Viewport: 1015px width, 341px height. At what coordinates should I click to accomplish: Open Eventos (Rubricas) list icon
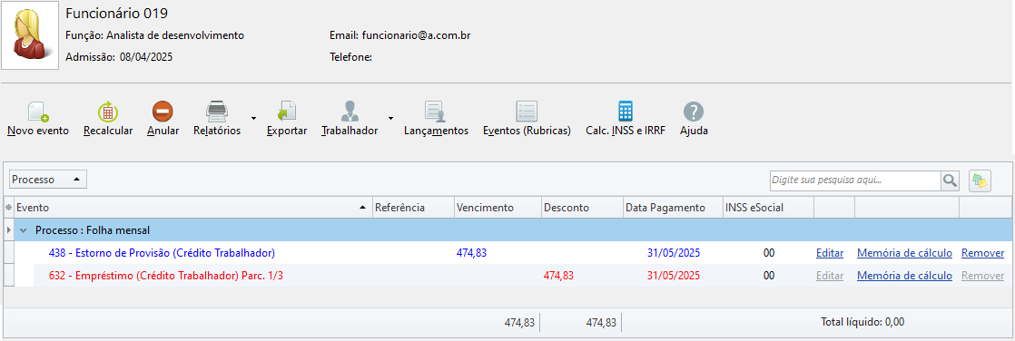[x=527, y=112]
